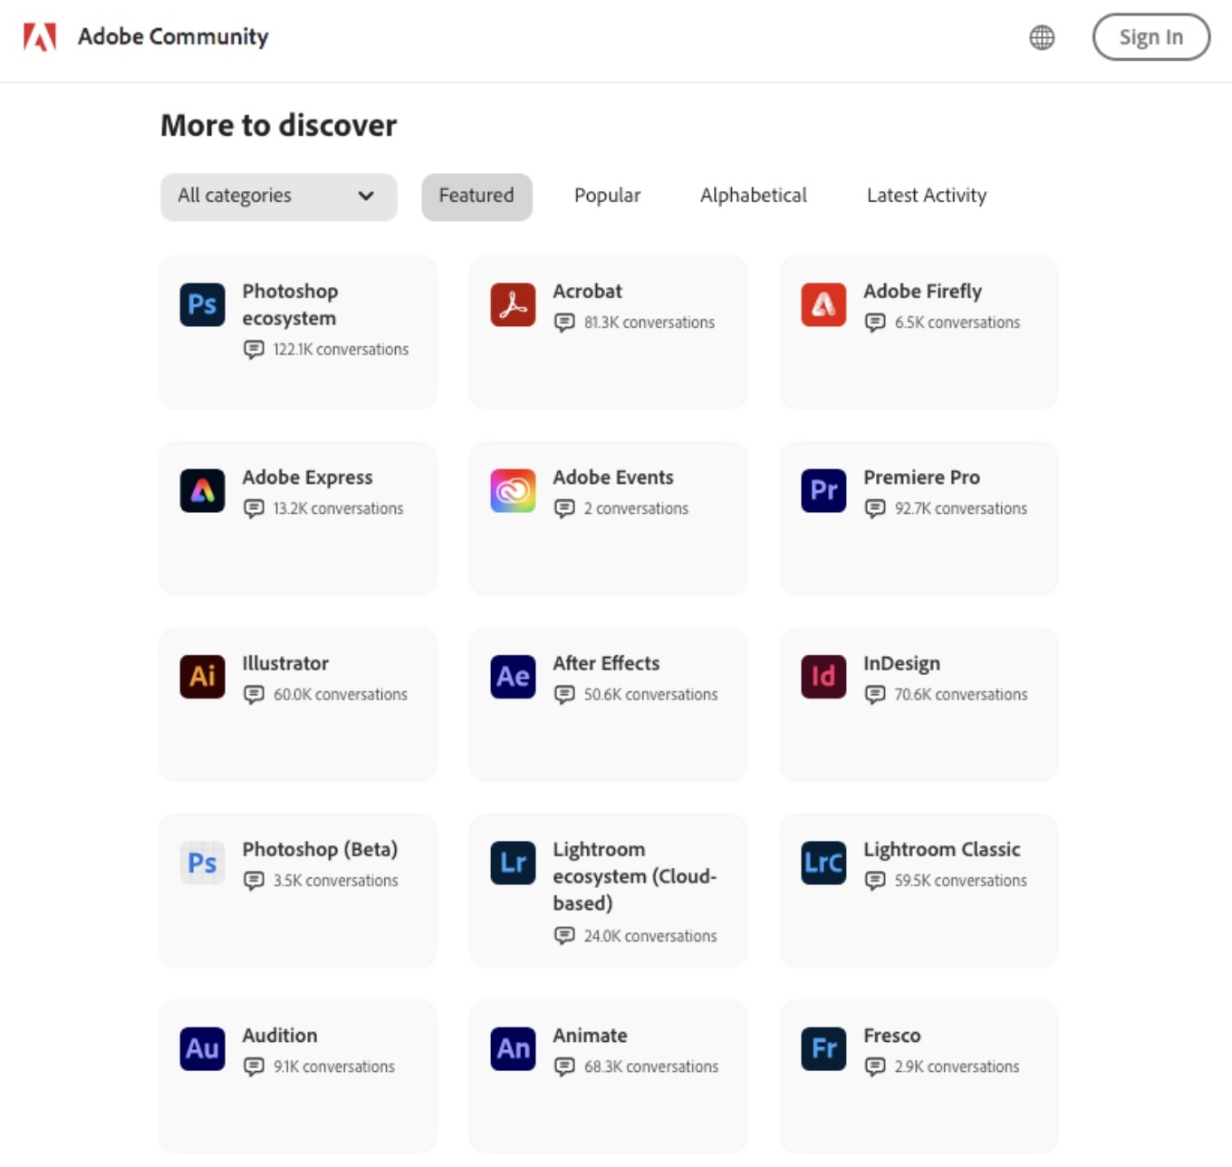Open the After Effects title link
The height and width of the screenshot is (1167, 1232).
[606, 663]
